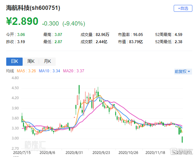This screenshot has width=195, height=157.
Task: Switch to 月K monthly chart tab
Action: point(48,61)
